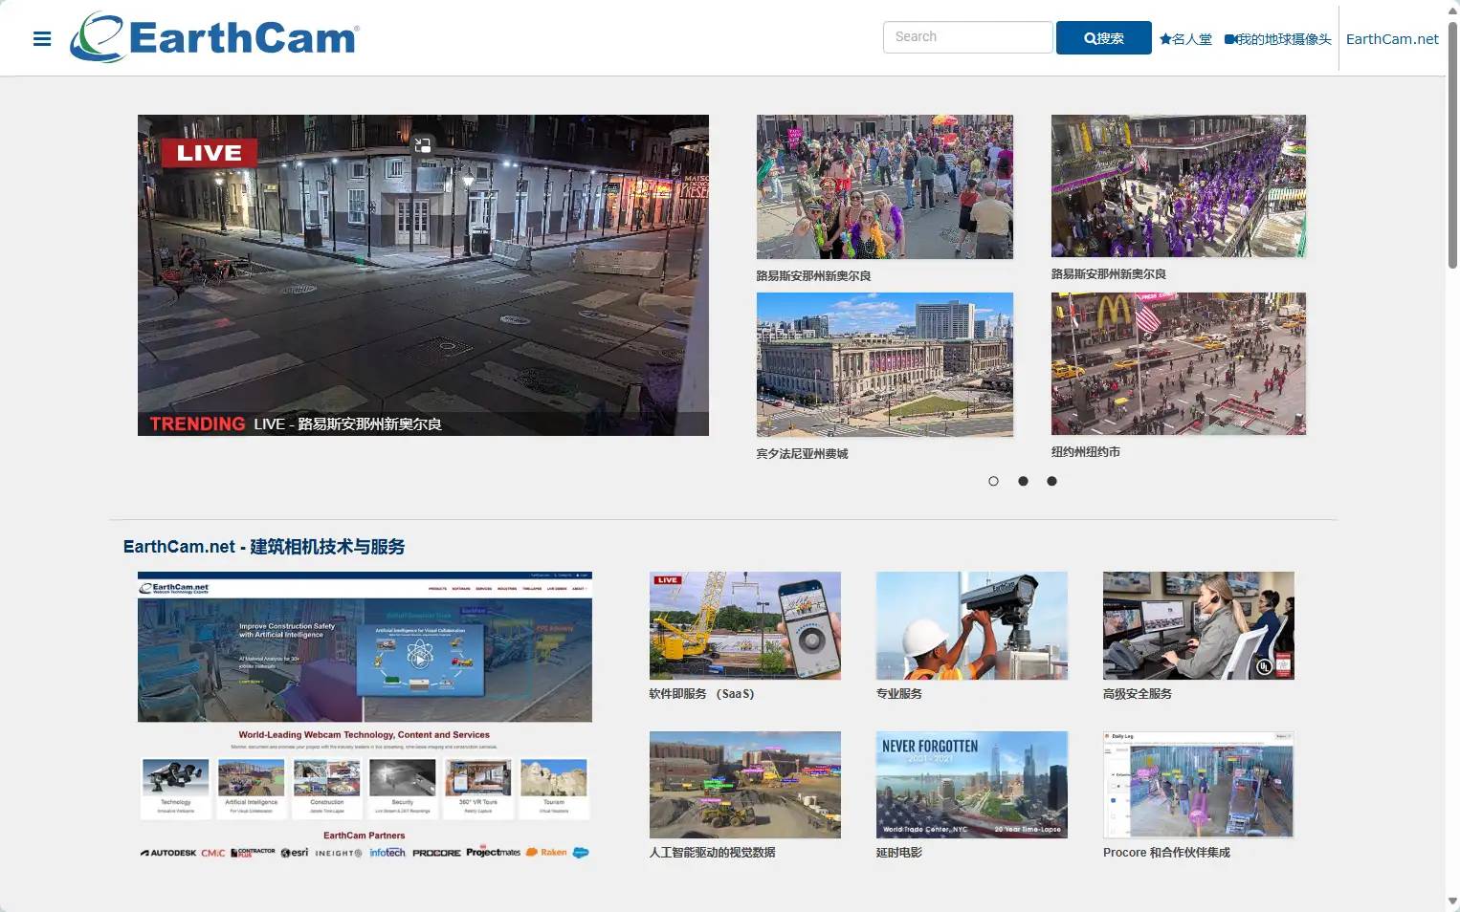Open the 我的地球摄像头 nav item
This screenshot has height=912, width=1460.
1280,39
